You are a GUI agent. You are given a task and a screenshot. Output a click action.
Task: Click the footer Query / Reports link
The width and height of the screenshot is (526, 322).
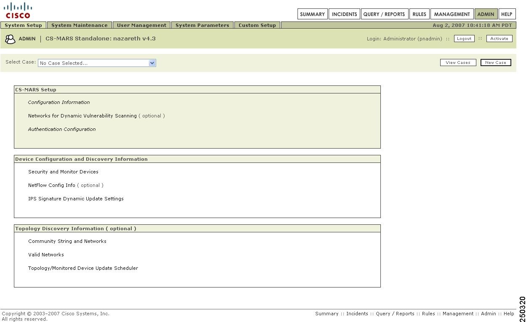395,314
